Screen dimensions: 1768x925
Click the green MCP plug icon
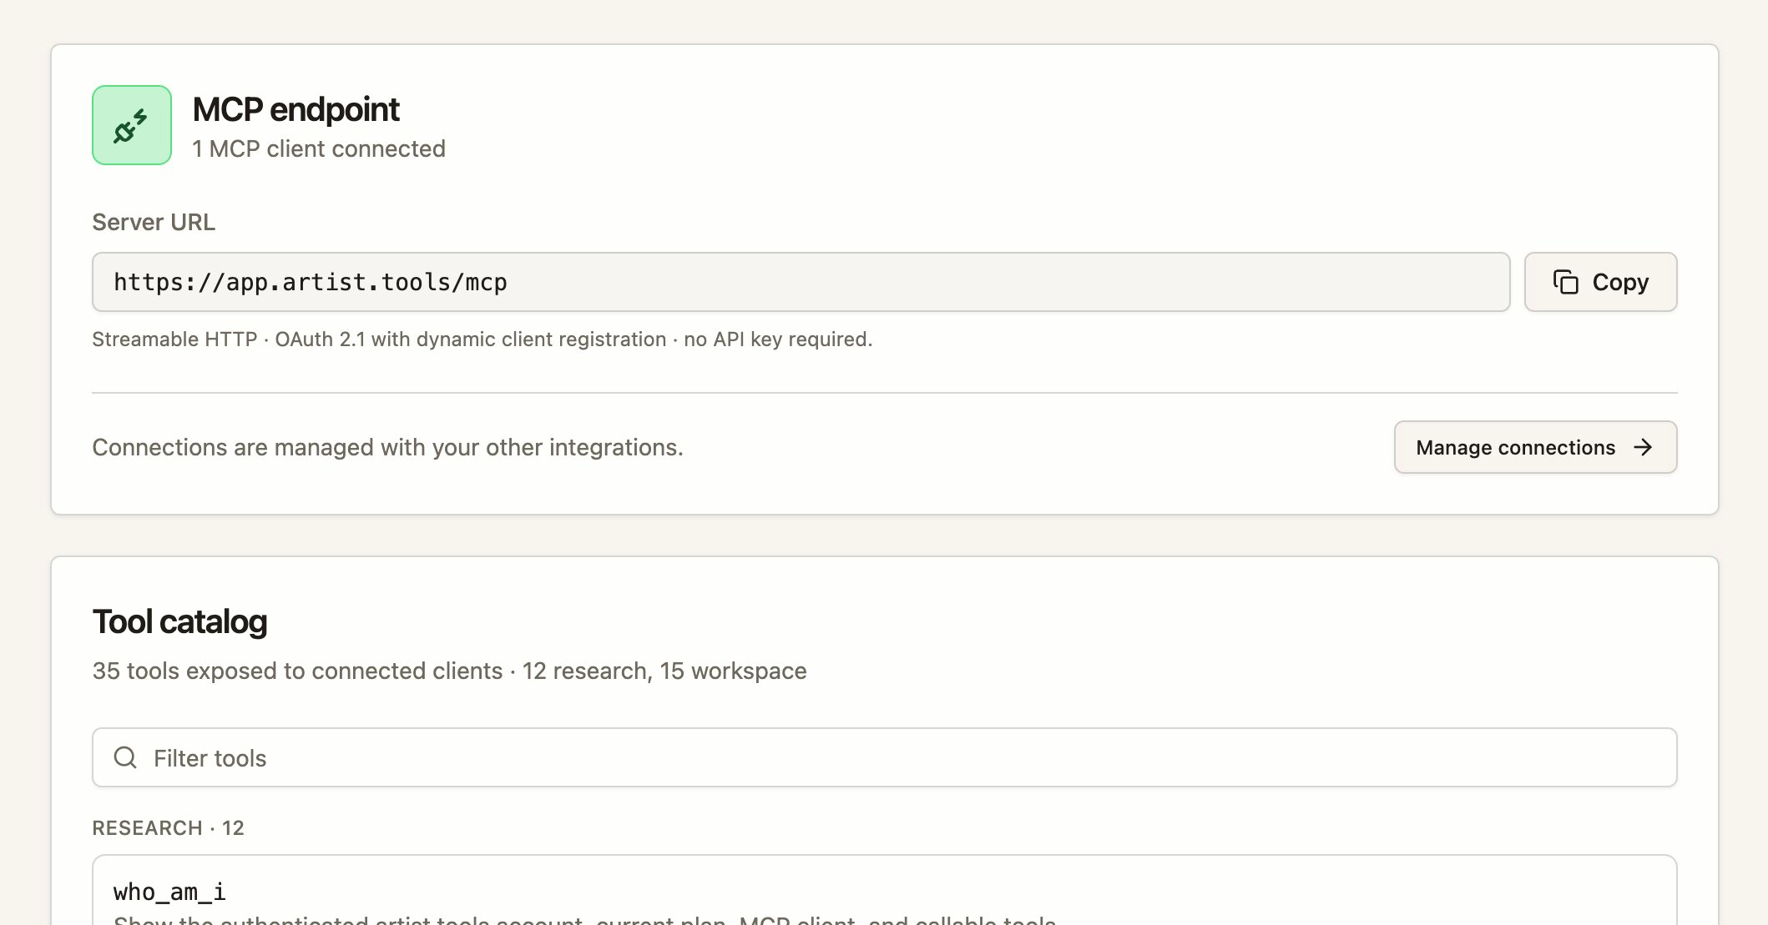[x=132, y=125]
